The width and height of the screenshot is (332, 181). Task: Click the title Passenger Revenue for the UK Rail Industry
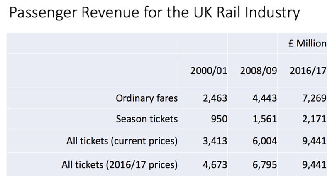pos(154,13)
